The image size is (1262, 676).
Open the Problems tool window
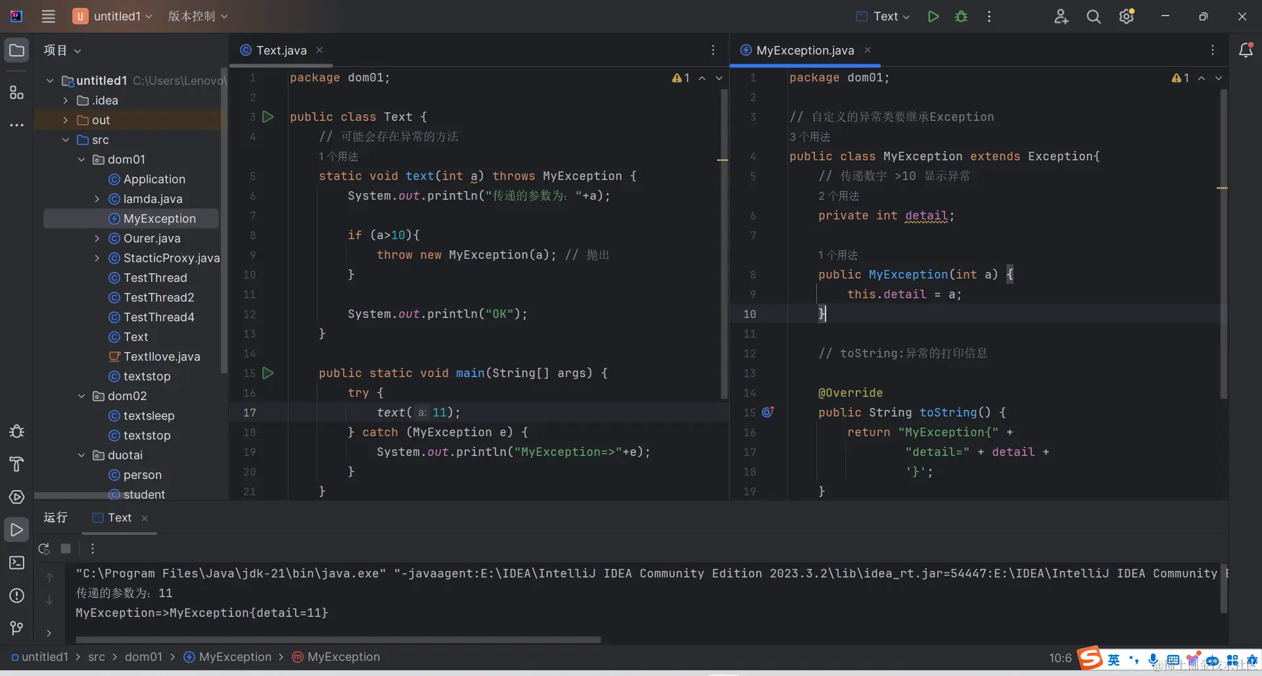click(16, 596)
